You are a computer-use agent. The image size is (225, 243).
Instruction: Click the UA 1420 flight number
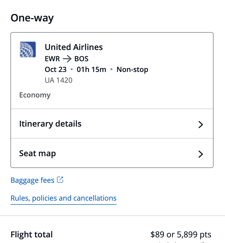click(x=58, y=80)
